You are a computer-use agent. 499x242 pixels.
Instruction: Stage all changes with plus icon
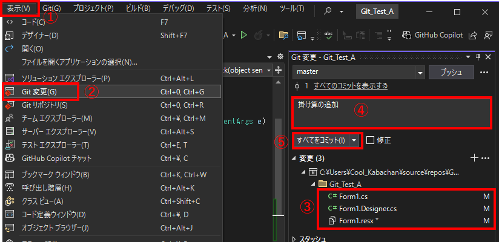pyautogui.click(x=475, y=158)
